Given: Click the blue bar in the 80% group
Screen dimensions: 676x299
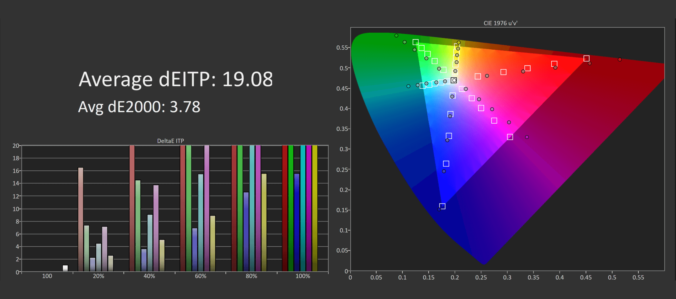Looking at the screenshot, I should 246,231.
